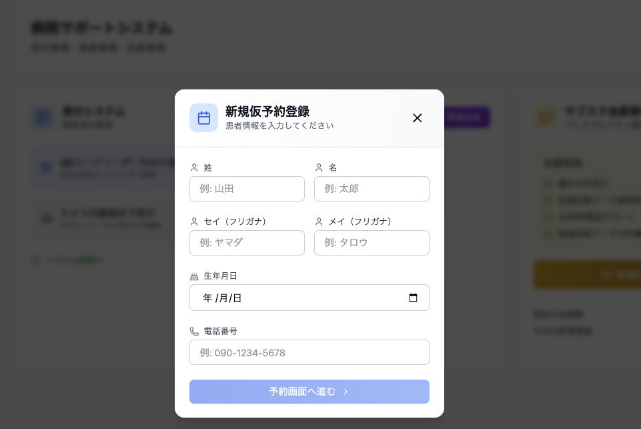
Task: Click the person icon next to メイ（フリガナ）
Action: click(319, 222)
